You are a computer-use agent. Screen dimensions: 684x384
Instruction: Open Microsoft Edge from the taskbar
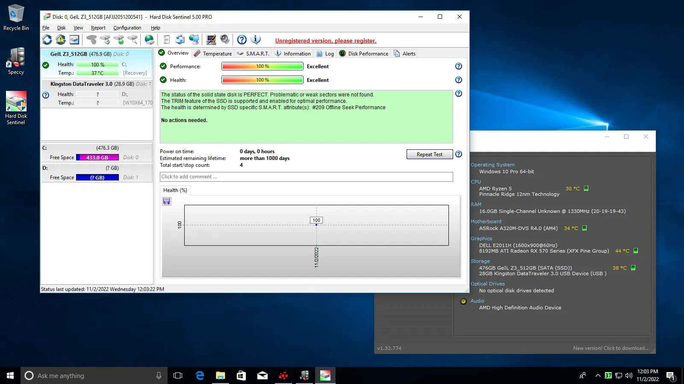click(x=200, y=375)
